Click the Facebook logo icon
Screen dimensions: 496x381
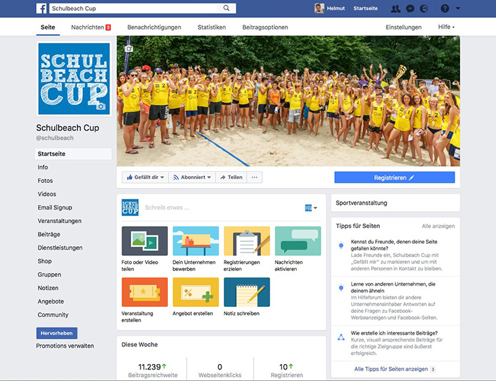(x=41, y=8)
